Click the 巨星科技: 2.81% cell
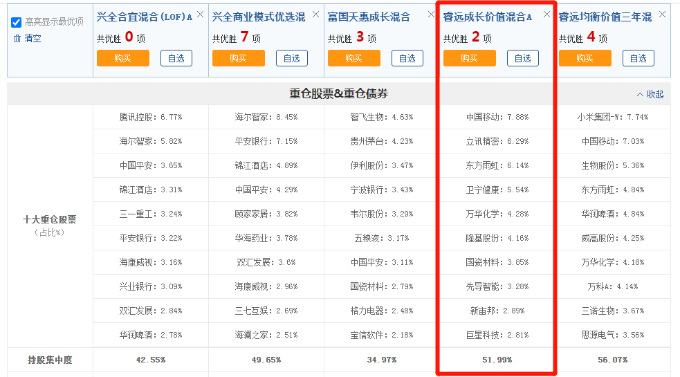 tap(497, 335)
